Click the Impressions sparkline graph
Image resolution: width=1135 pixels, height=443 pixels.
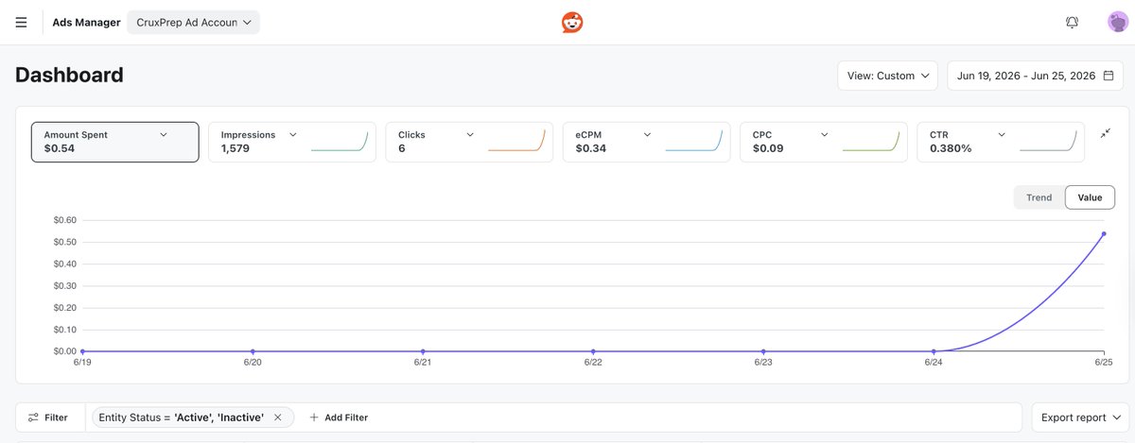tap(339, 141)
